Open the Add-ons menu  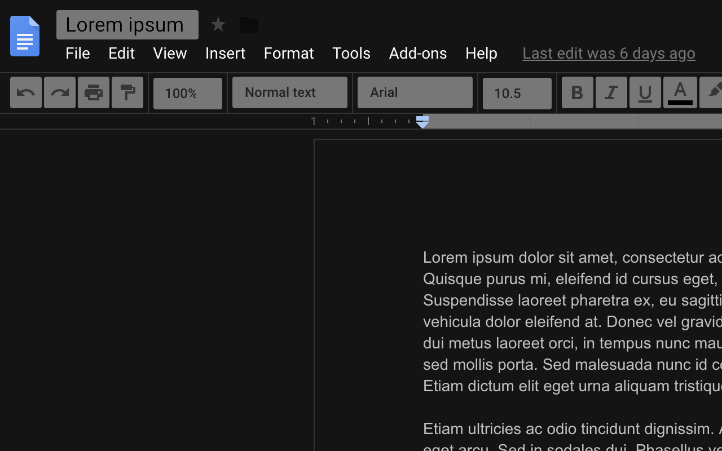(x=417, y=53)
